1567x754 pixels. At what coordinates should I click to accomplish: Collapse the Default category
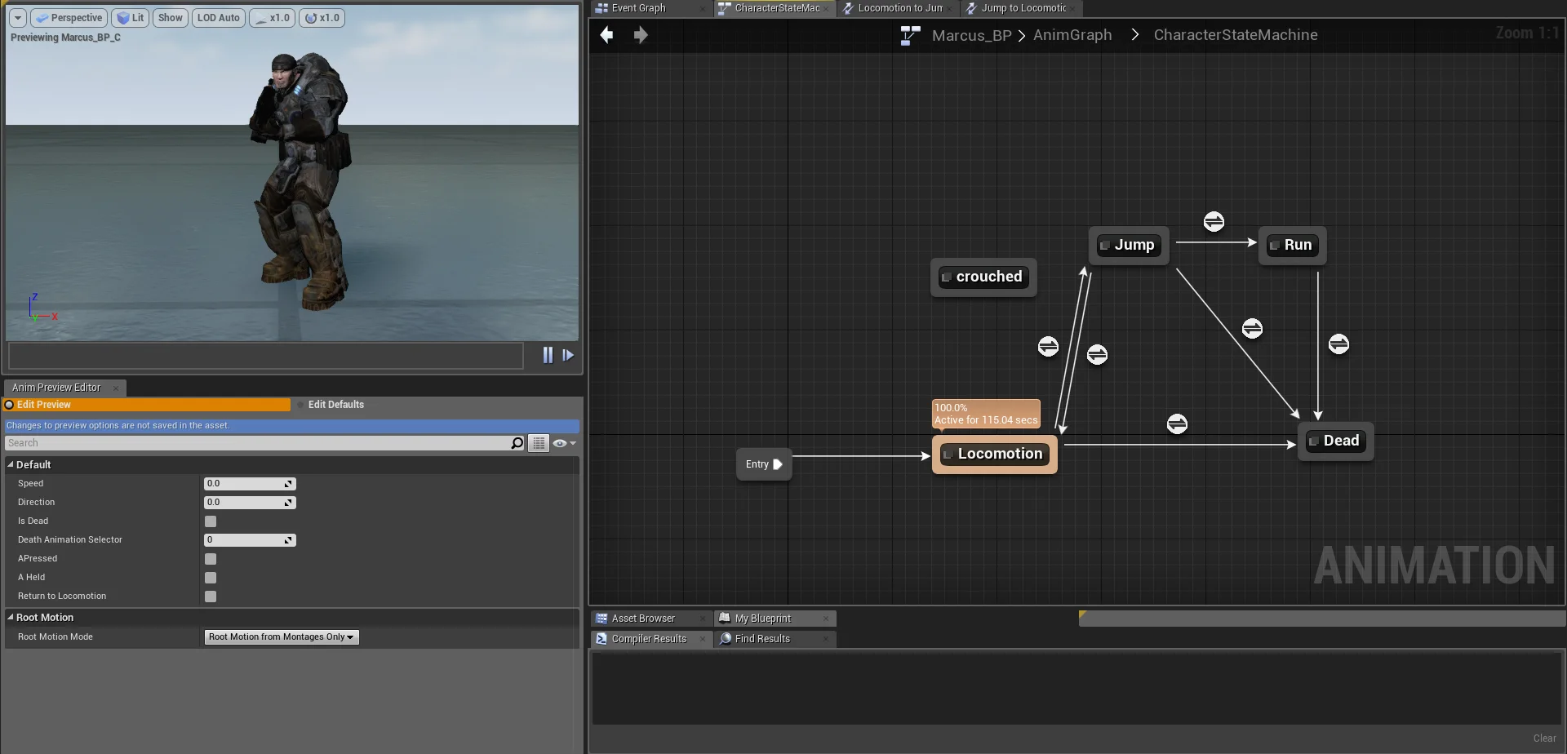tap(11, 464)
